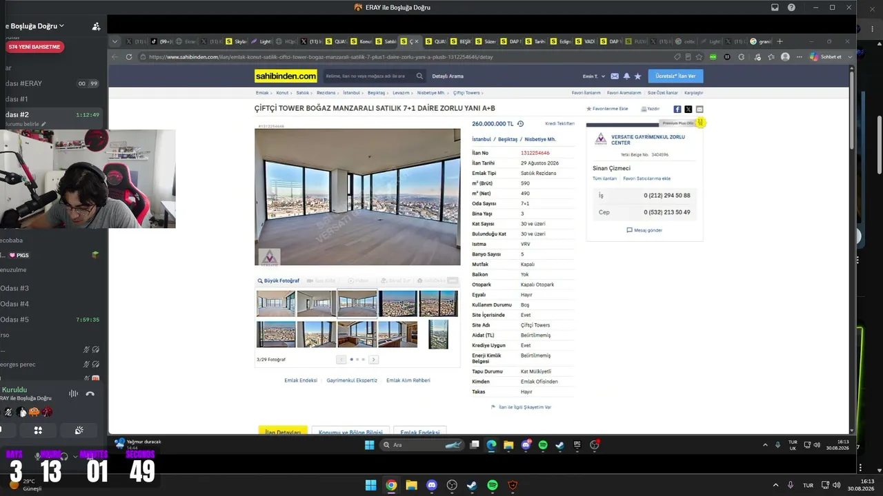Open the Versatie Gayrimenkul Zorlu Center store
The width and height of the screenshot is (883, 496).
[x=648, y=139]
